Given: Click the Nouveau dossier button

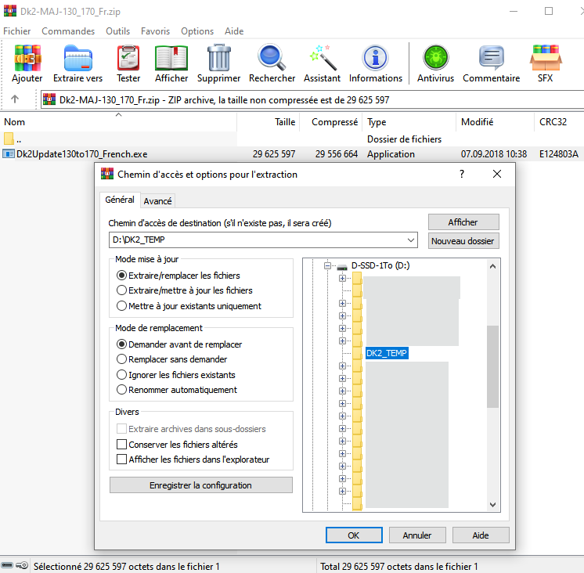Looking at the screenshot, I should tap(463, 241).
